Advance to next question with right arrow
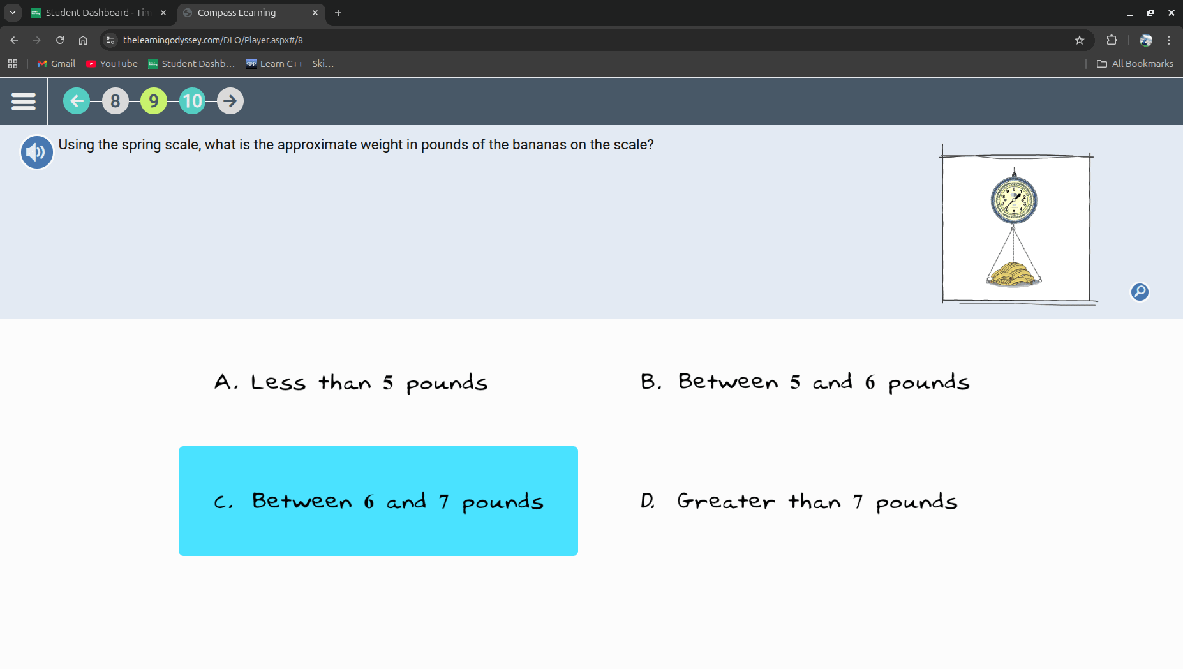Screen dimensions: 1183x669 (x=230, y=101)
